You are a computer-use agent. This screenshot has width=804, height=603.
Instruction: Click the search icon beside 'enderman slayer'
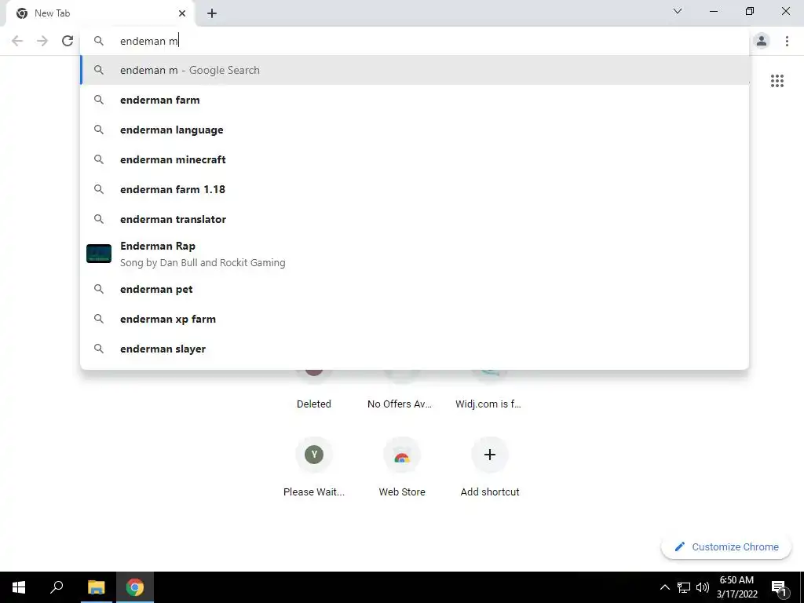(99, 349)
